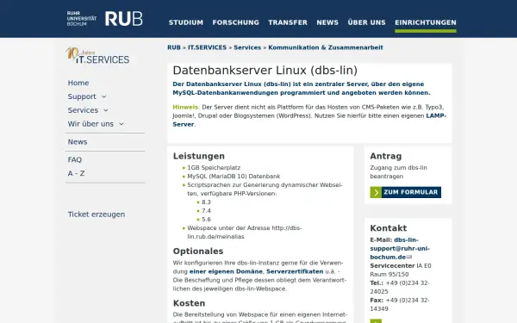
Task: Expand the Support submenu chevron
Action: click(x=104, y=96)
